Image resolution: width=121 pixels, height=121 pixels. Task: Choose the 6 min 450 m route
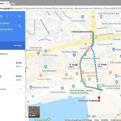pos(13,78)
